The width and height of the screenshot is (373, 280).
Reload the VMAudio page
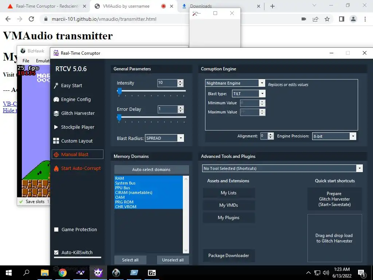coord(31,19)
